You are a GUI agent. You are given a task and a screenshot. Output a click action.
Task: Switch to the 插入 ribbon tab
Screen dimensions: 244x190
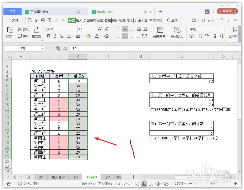(79, 20)
